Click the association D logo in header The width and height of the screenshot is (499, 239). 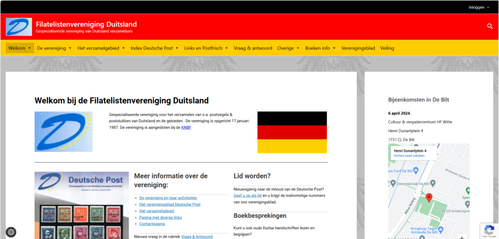pos(19,27)
